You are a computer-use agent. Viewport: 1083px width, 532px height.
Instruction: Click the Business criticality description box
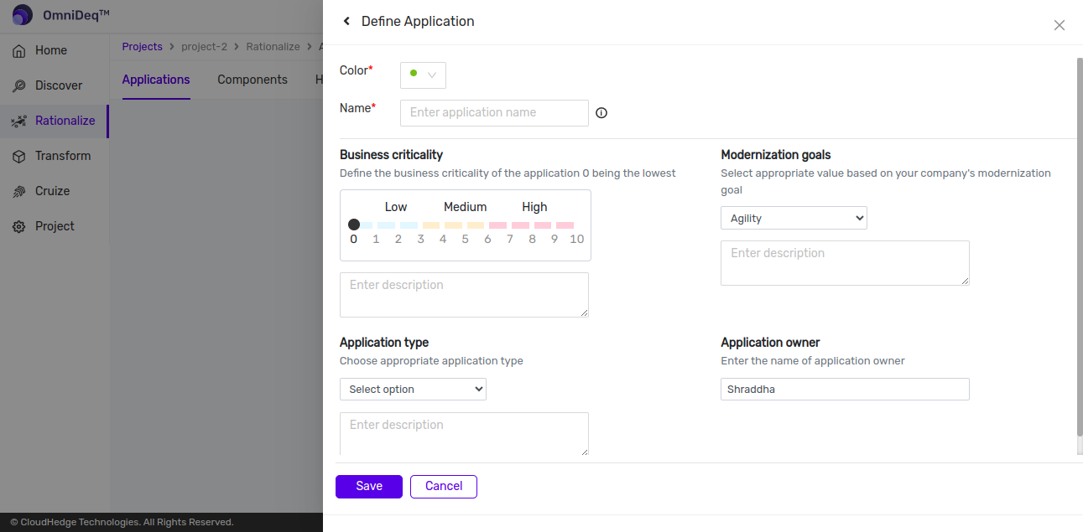coord(464,295)
